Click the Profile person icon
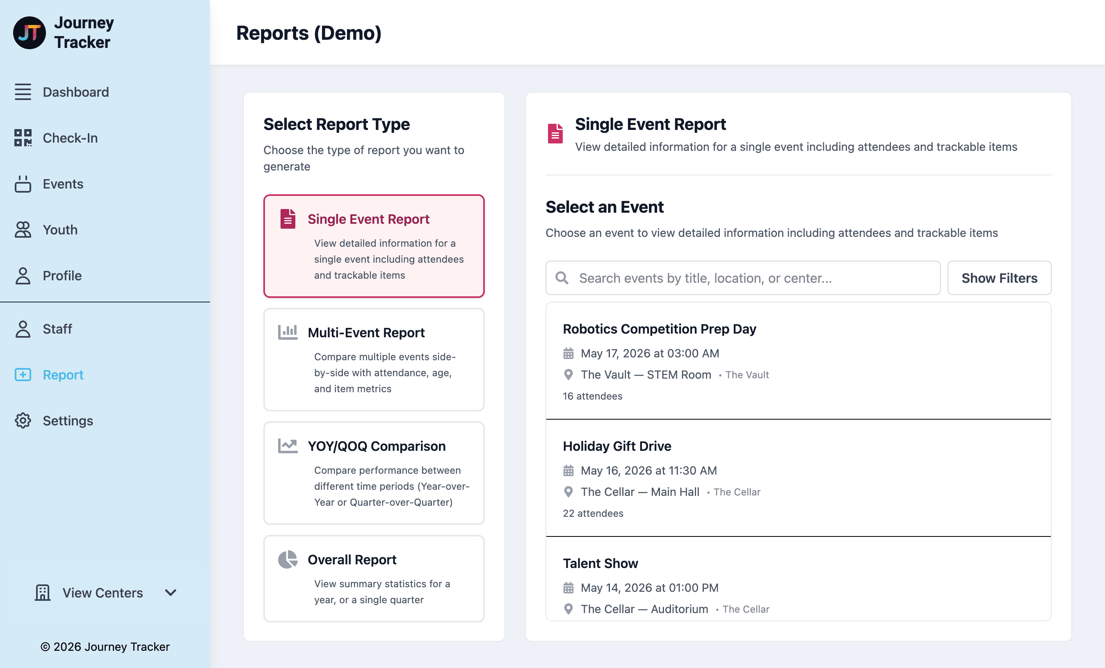 click(x=23, y=275)
